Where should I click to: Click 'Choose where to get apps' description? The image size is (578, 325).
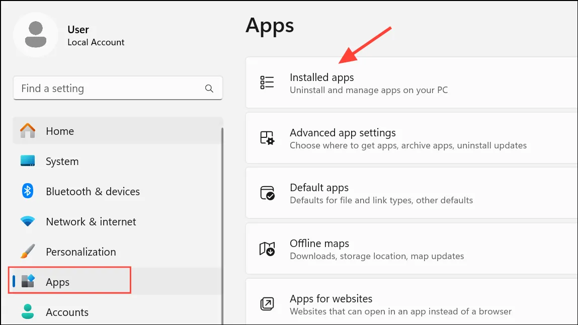[408, 145]
